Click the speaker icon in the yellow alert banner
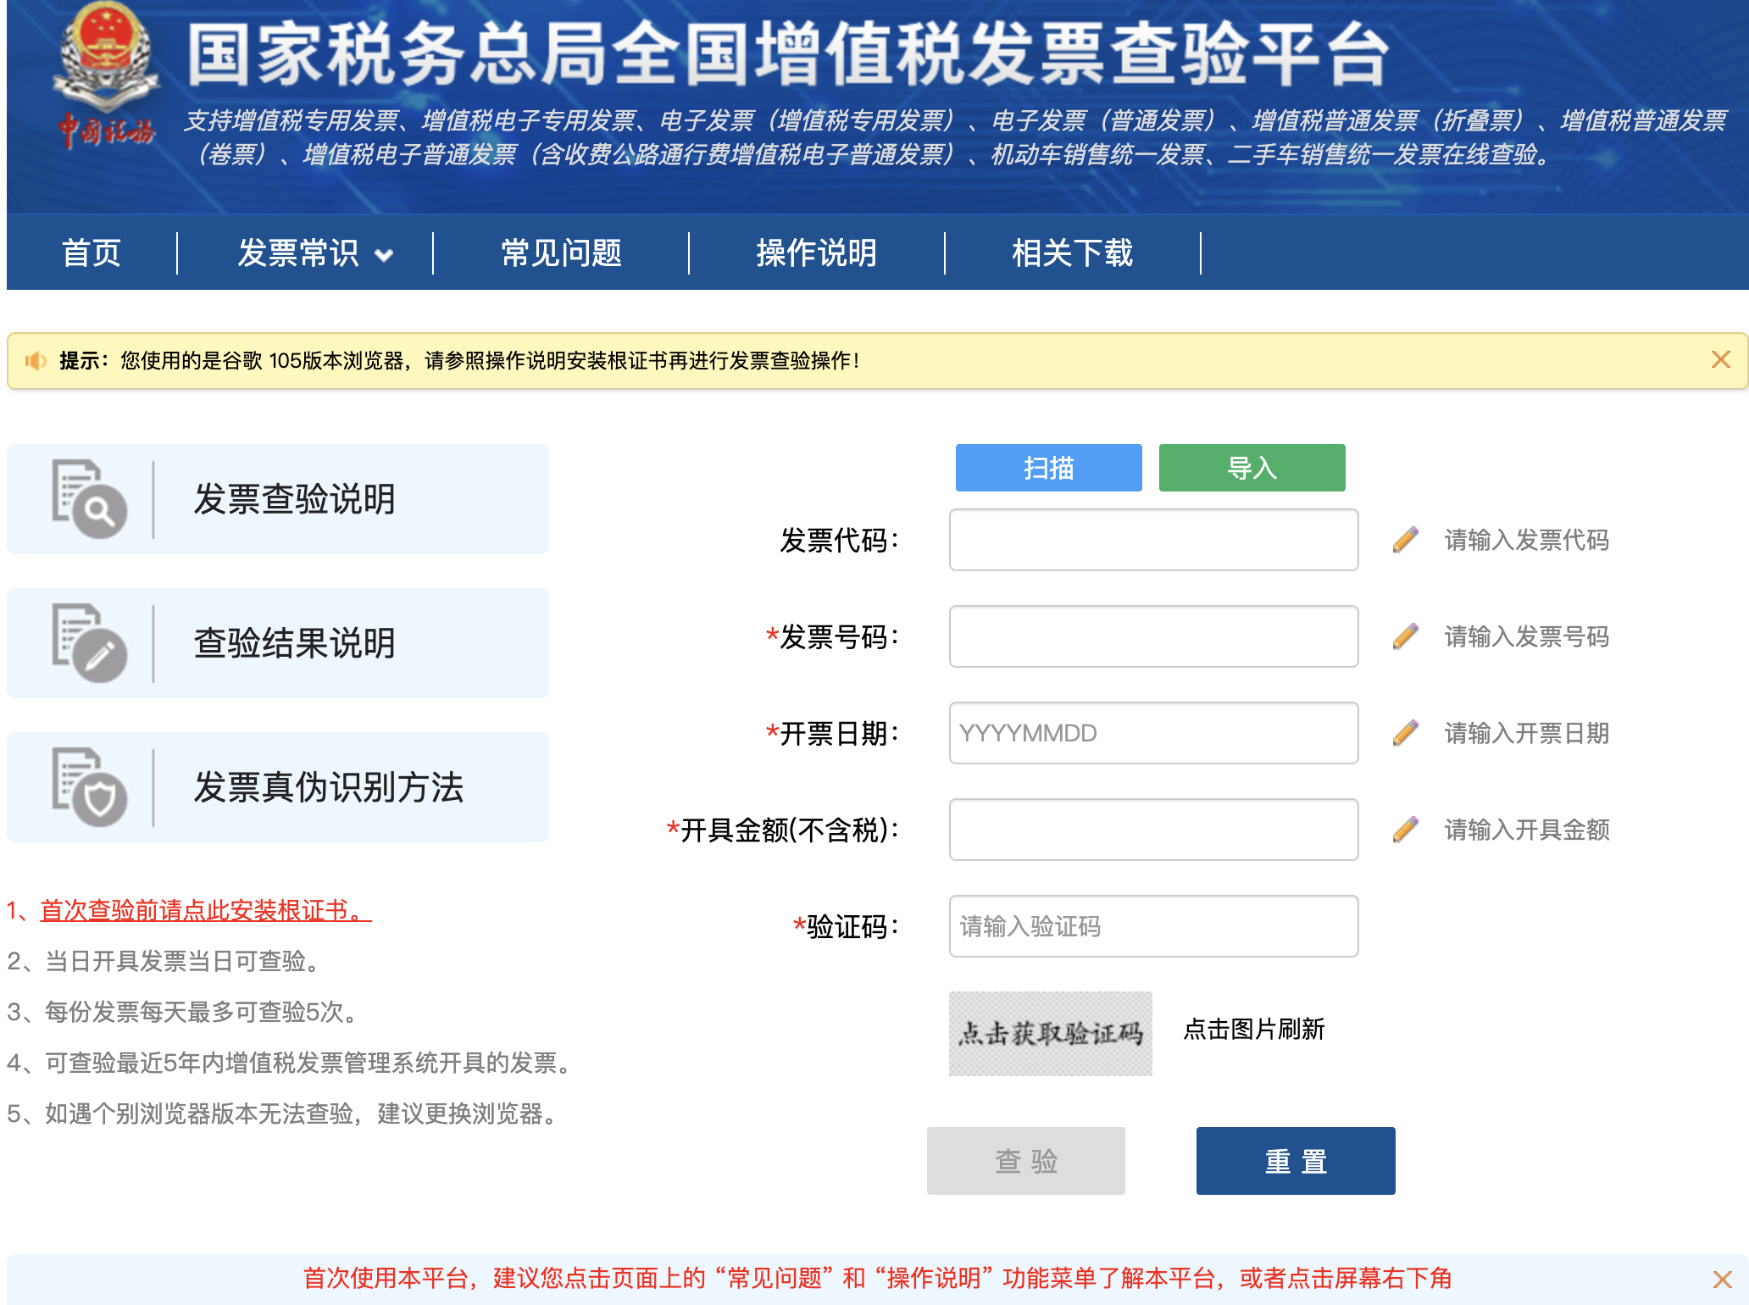Image resolution: width=1749 pixels, height=1305 pixels. point(36,359)
